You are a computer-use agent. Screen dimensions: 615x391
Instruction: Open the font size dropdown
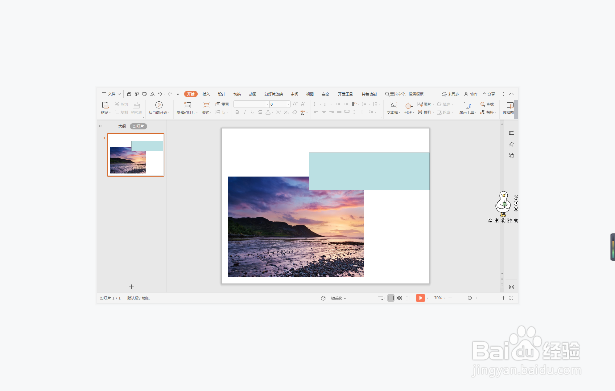tap(288, 104)
